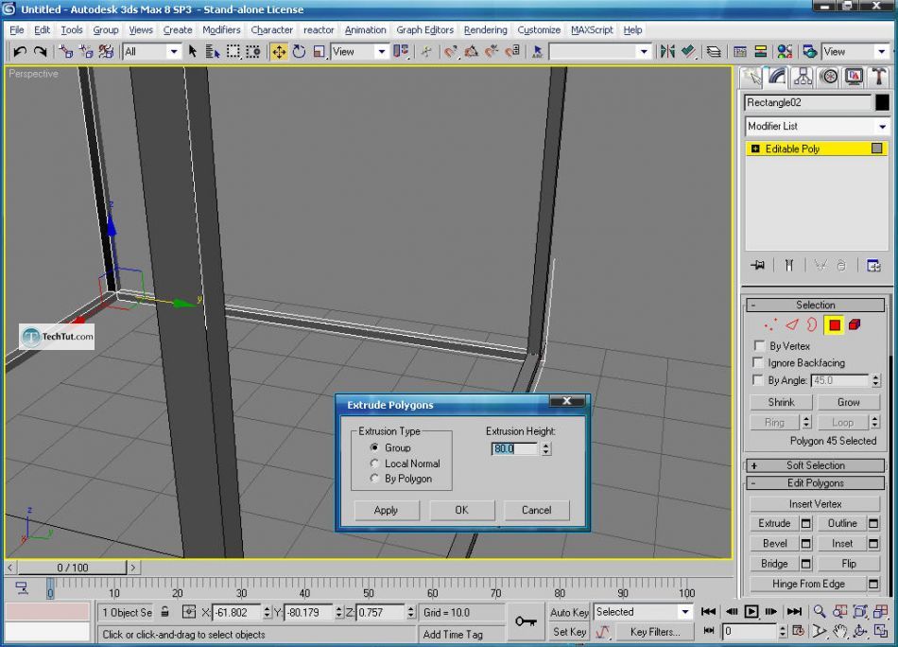
Task: Confirm extrusion with the OK button
Action: pyautogui.click(x=461, y=510)
